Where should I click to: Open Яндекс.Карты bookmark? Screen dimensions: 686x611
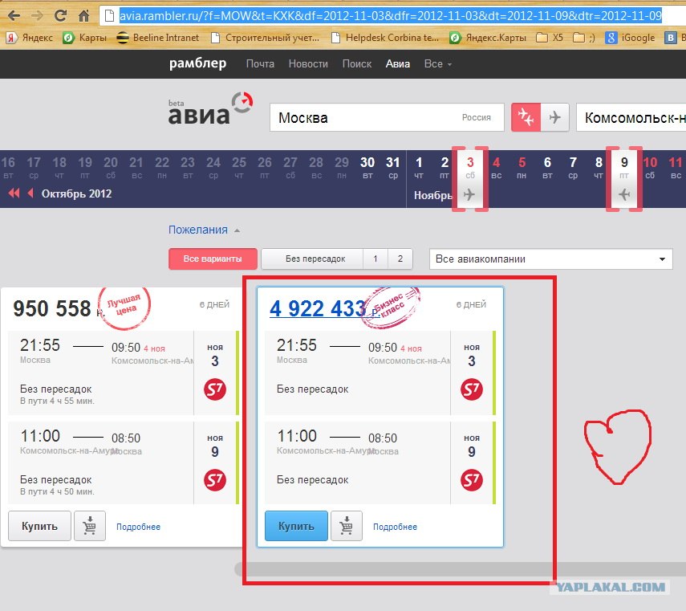click(488, 38)
